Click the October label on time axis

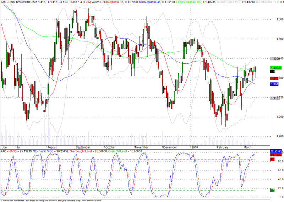tap(110, 147)
